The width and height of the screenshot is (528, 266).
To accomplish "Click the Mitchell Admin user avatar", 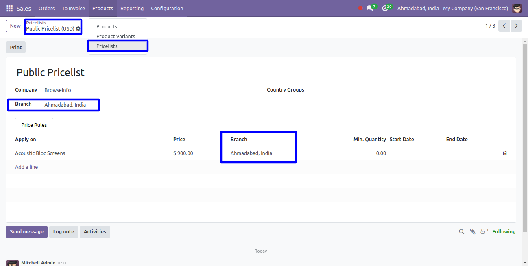I will click(x=517, y=8).
